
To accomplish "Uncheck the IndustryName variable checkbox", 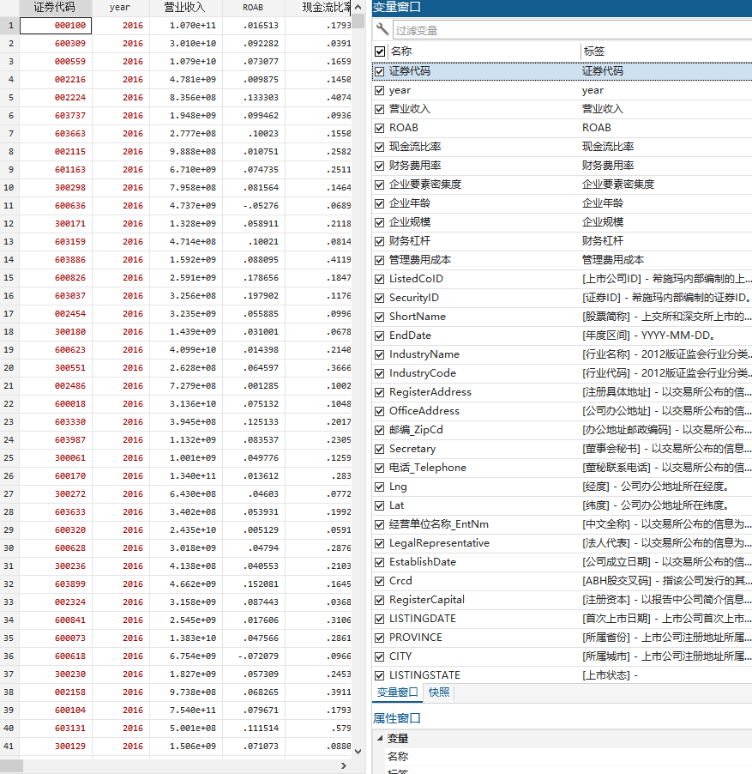I will pyautogui.click(x=380, y=354).
